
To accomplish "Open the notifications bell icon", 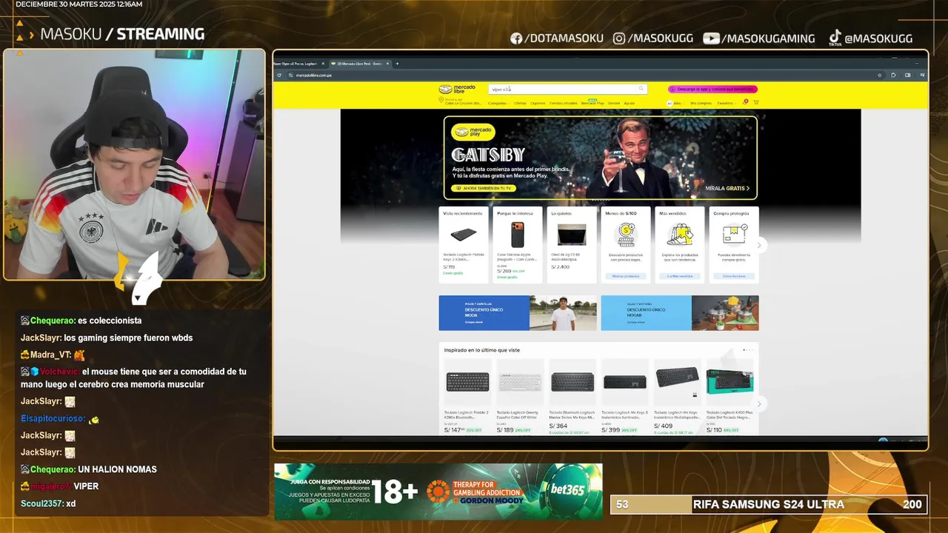I will [745, 102].
